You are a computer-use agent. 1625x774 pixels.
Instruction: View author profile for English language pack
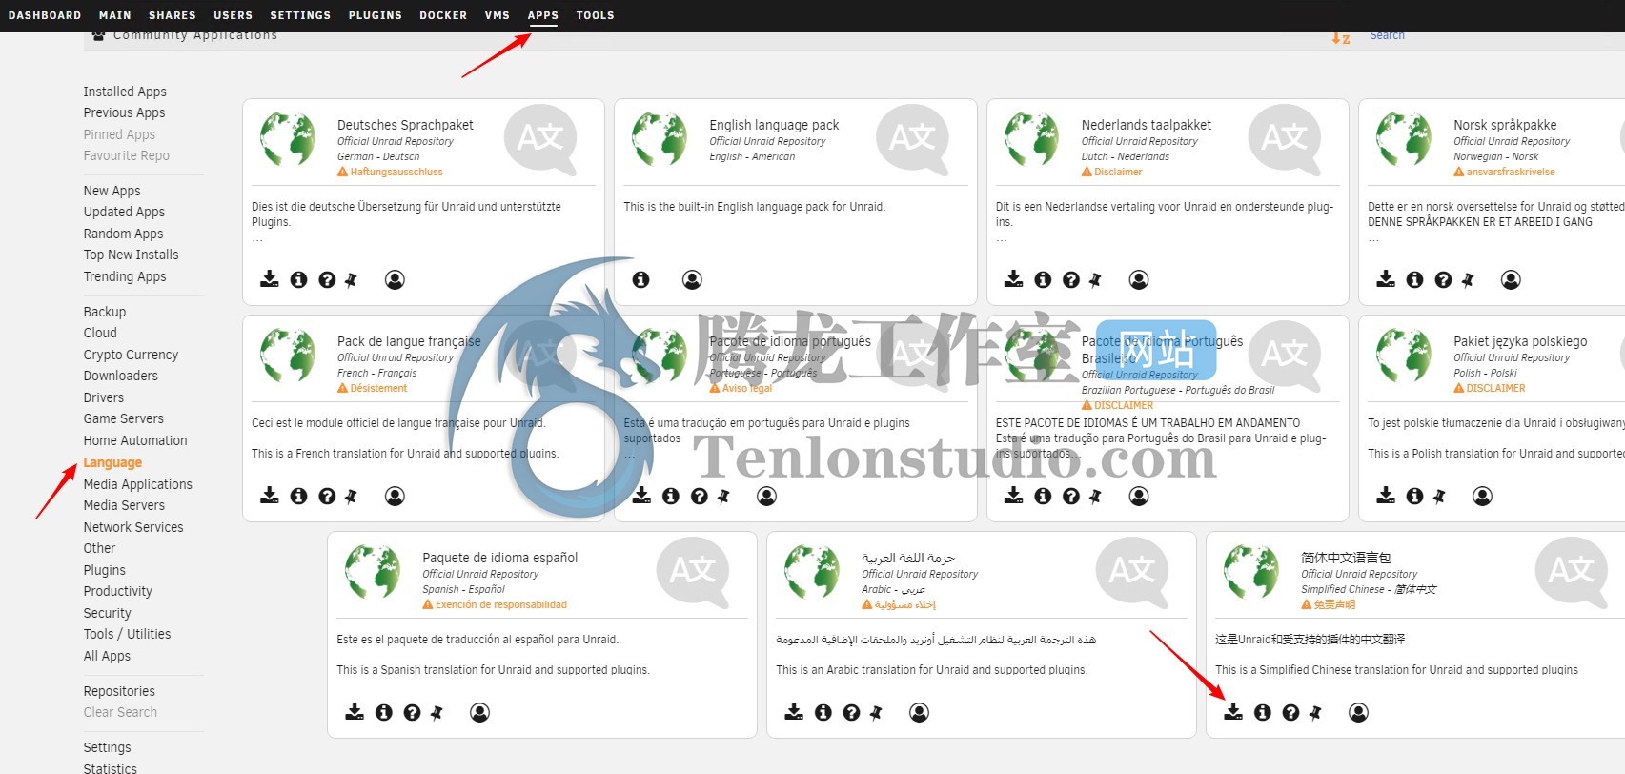[692, 279]
